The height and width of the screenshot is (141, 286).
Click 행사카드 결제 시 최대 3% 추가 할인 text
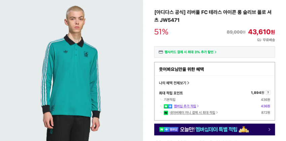(189, 52)
